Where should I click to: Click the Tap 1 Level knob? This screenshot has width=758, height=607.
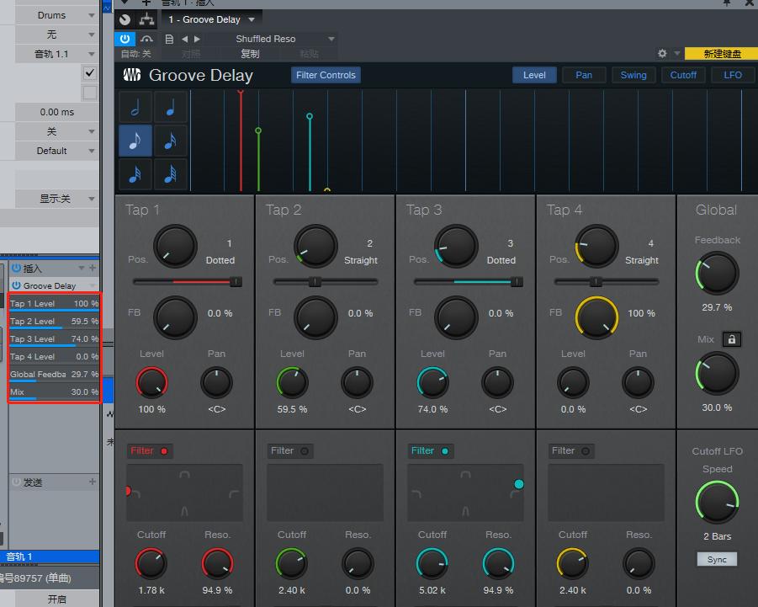coord(151,382)
